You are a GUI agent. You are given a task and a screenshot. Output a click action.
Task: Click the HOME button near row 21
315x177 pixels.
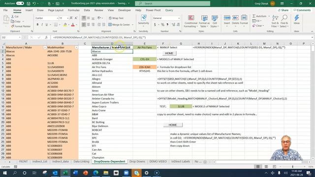(x=173, y=125)
